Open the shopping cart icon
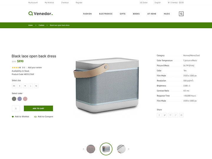 click(x=169, y=2)
